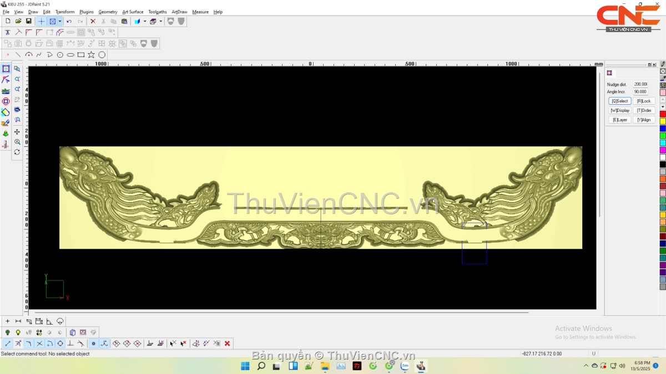Viewport: 666px width, 374px height.
Task: Select the Arc drawing tool
Action: point(29,55)
